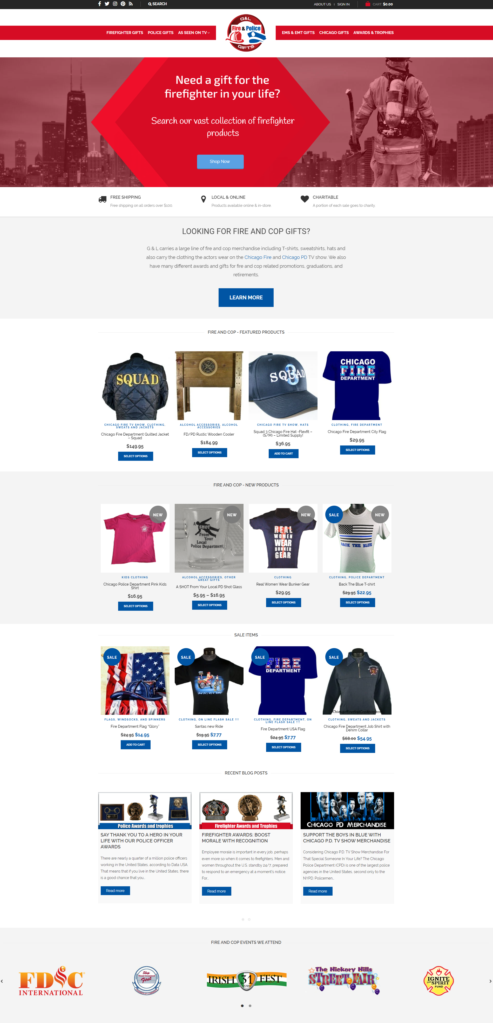
Task: Open the RSS feed icon
Action: point(130,4)
